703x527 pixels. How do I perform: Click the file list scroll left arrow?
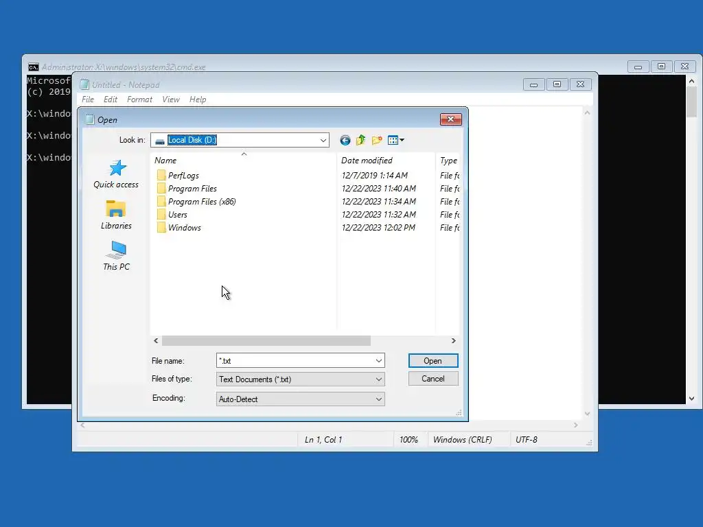156,341
